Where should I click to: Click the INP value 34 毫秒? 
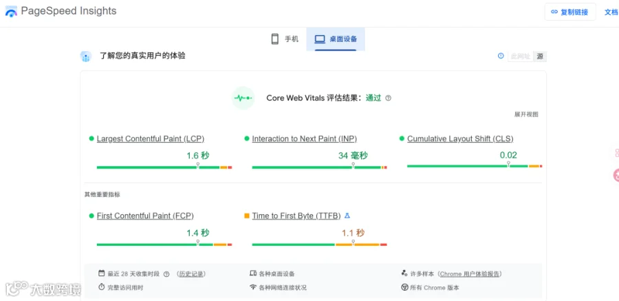click(353, 156)
